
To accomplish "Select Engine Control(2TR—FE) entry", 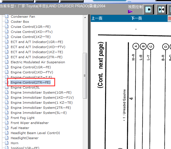I will point(31,82).
